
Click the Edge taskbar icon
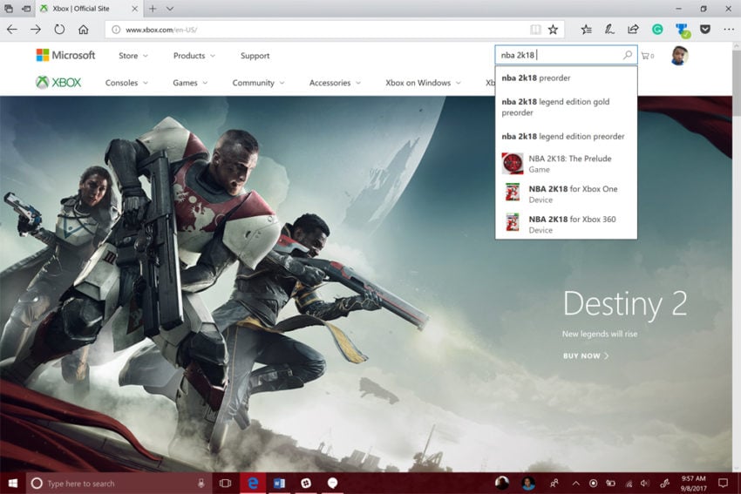point(253,484)
